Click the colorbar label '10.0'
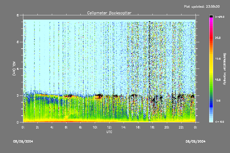This screenshot has height=153, width=230. (218, 80)
